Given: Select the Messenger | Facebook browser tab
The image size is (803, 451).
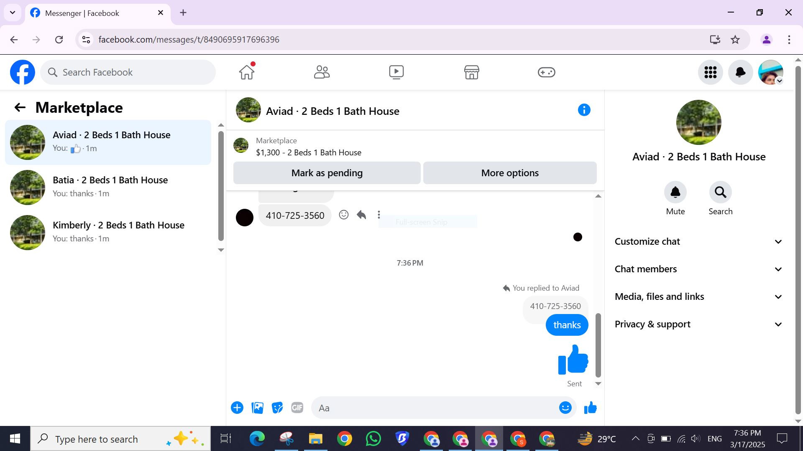Looking at the screenshot, I should (x=98, y=13).
